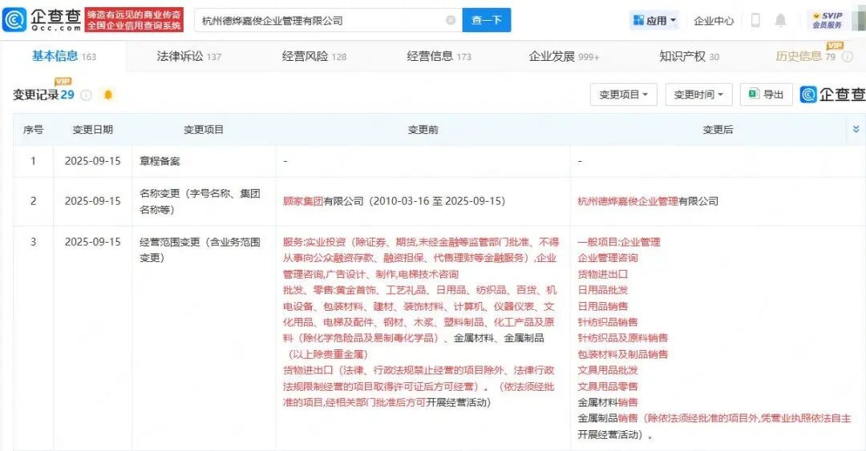Switch to the 基本信息 tab

click(x=63, y=56)
